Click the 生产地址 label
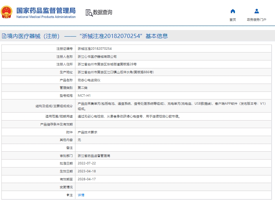This screenshot has height=201, width=275. 66,72
